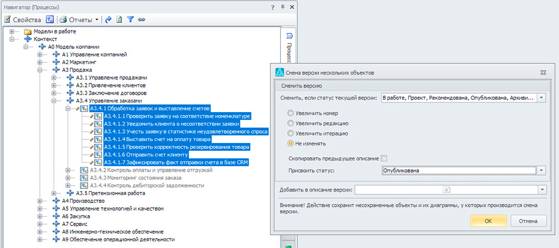The image size is (559, 248).
Task: Click the blue diagram icon after Свойства
Action: click(50, 20)
